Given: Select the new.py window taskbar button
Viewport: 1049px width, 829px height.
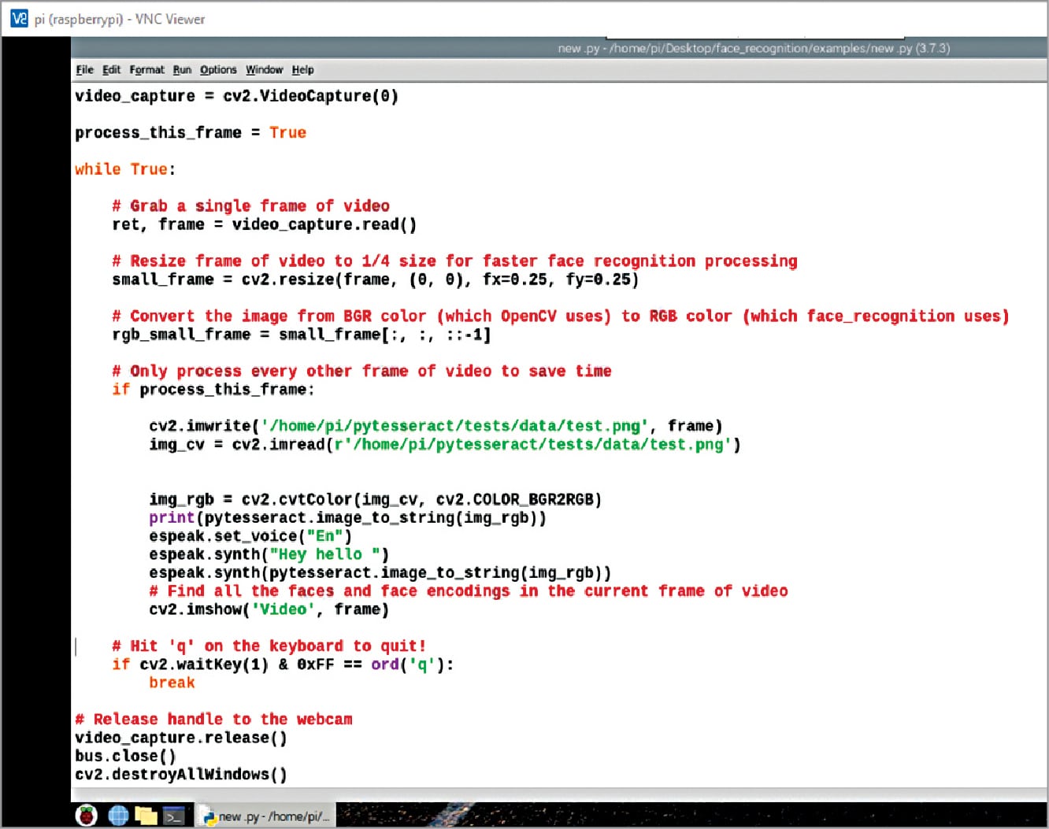Looking at the screenshot, I should coord(266,816).
